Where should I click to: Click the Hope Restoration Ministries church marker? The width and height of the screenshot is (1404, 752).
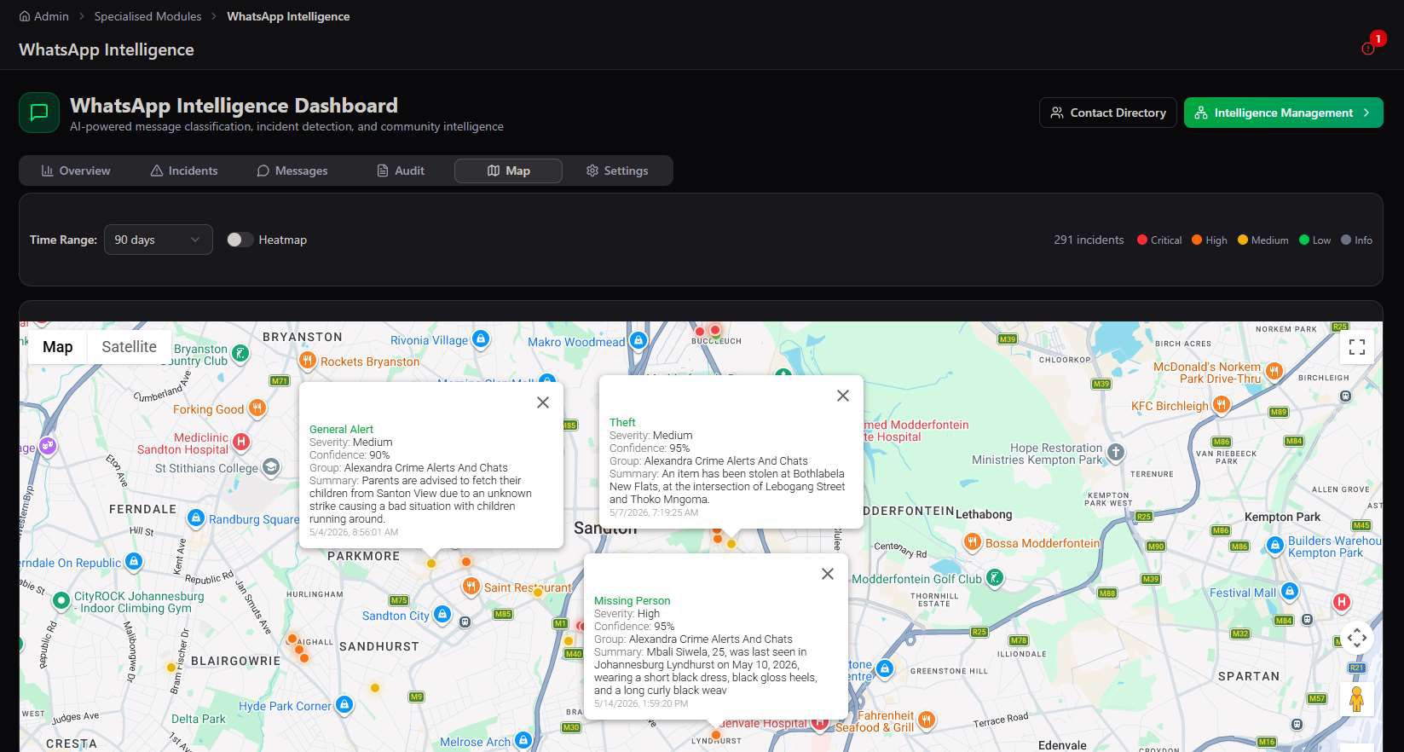pyautogui.click(x=1116, y=453)
